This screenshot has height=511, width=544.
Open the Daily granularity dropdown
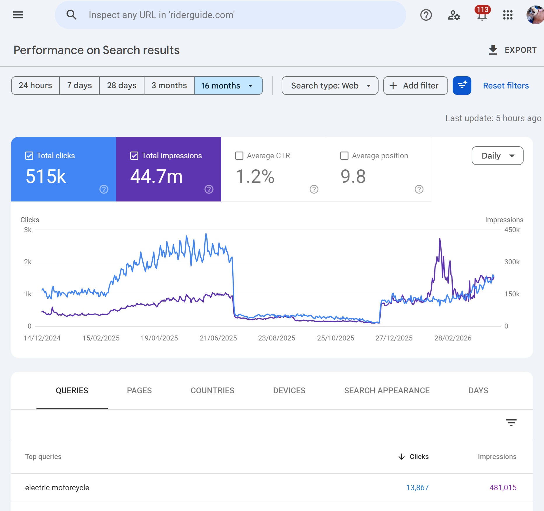497,156
